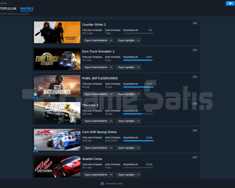The height and width of the screenshot is (188, 235).
Task: Open the Assetto Corsa game thumbnail
Action: coord(57,167)
